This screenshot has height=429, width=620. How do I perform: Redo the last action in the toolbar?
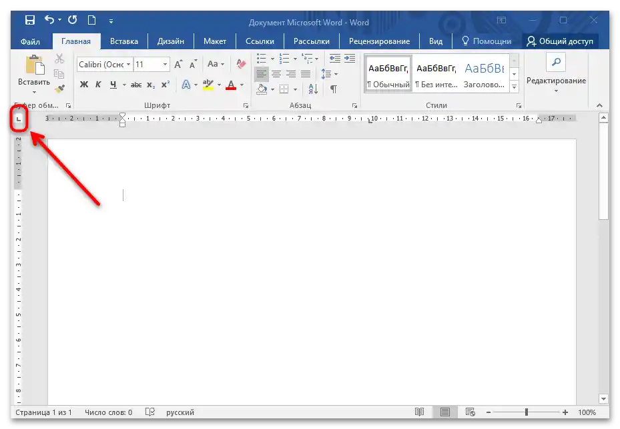[x=72, y=20]
